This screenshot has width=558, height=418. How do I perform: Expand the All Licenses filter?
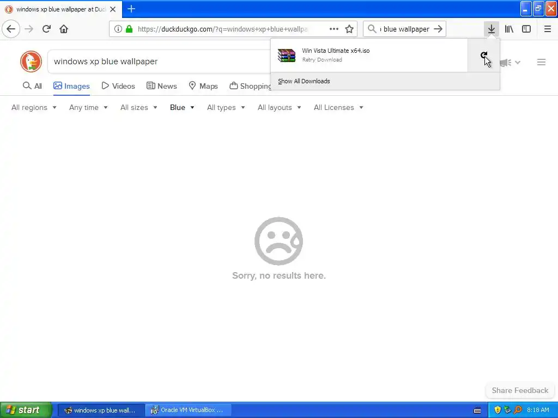click(x=338, y=107)
